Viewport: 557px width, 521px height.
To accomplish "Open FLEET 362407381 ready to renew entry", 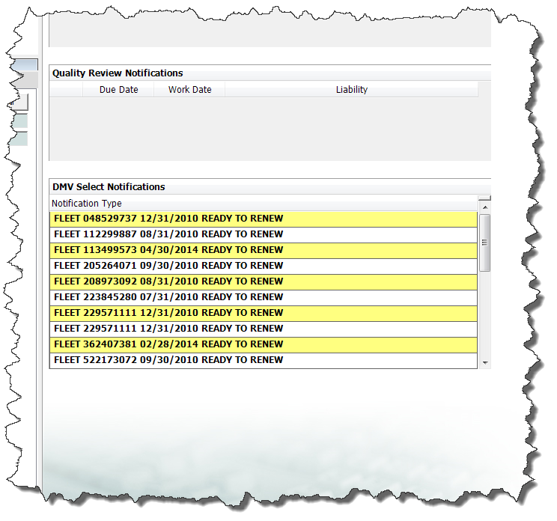I will pos(168,344).
